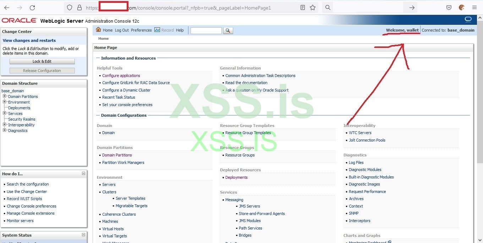Expand the Services tree node
This screenshot has height=243, width=483.
tap(5, 113)
